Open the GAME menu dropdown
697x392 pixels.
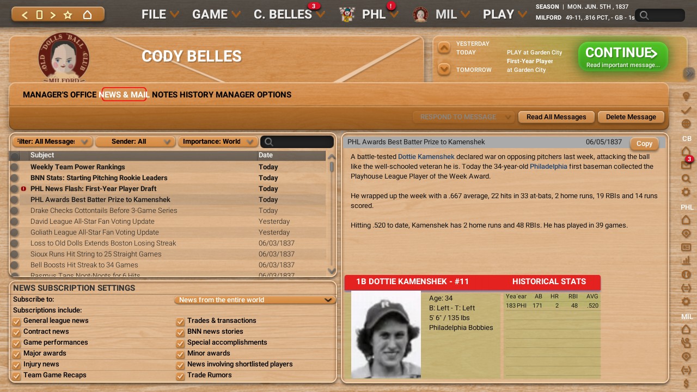217,14
